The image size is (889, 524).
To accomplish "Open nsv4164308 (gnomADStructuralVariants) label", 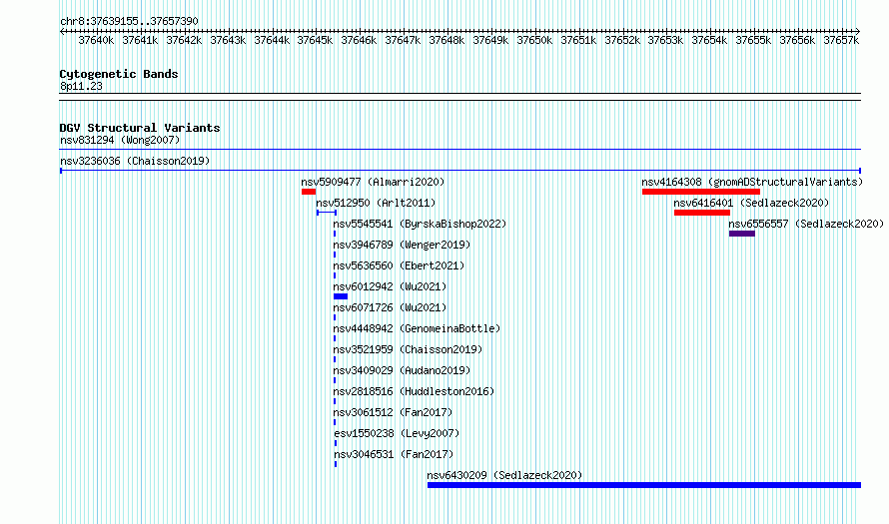I will (752, 182).
